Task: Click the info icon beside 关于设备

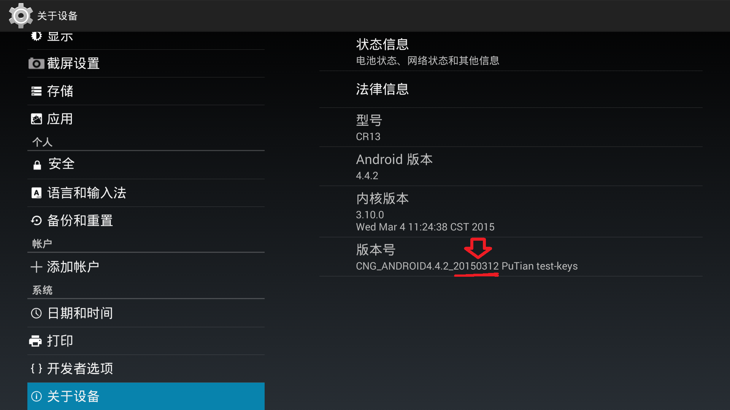Action: coord(36,396)
